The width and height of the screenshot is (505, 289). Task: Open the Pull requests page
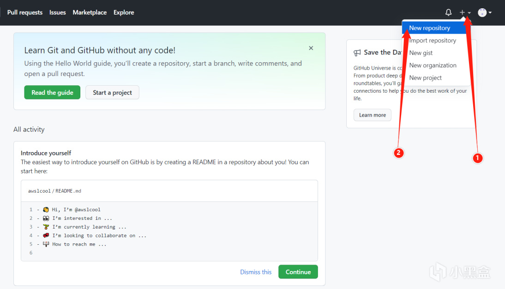tap(25, 12)
